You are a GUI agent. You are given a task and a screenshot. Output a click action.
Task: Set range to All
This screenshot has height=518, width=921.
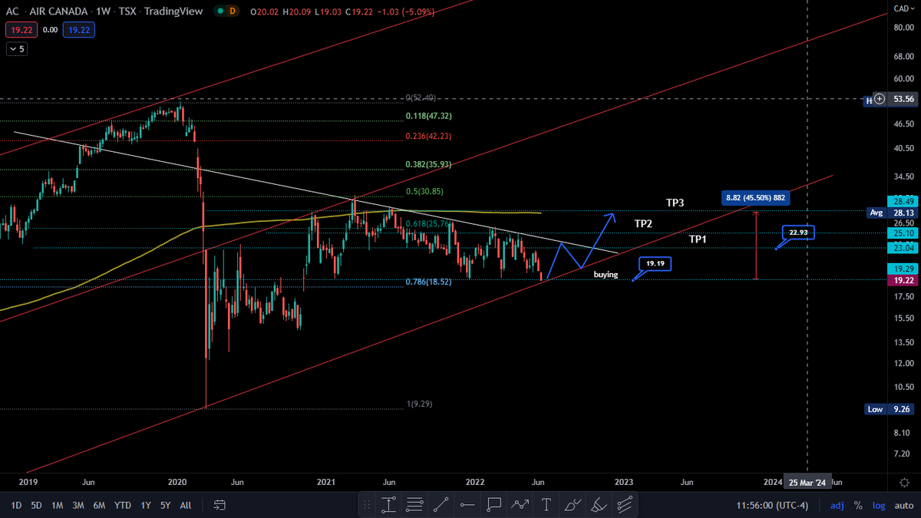pos(186,506)
